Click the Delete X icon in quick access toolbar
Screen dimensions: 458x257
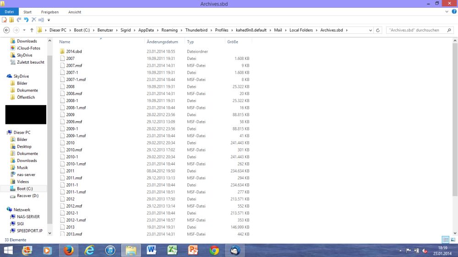point(34,20)
